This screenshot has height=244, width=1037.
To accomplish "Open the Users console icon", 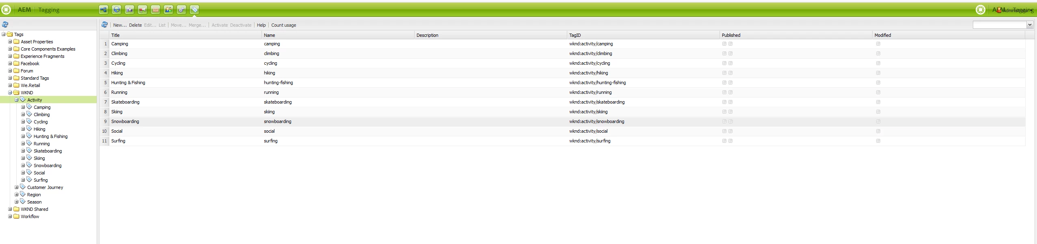I will 169,10.
